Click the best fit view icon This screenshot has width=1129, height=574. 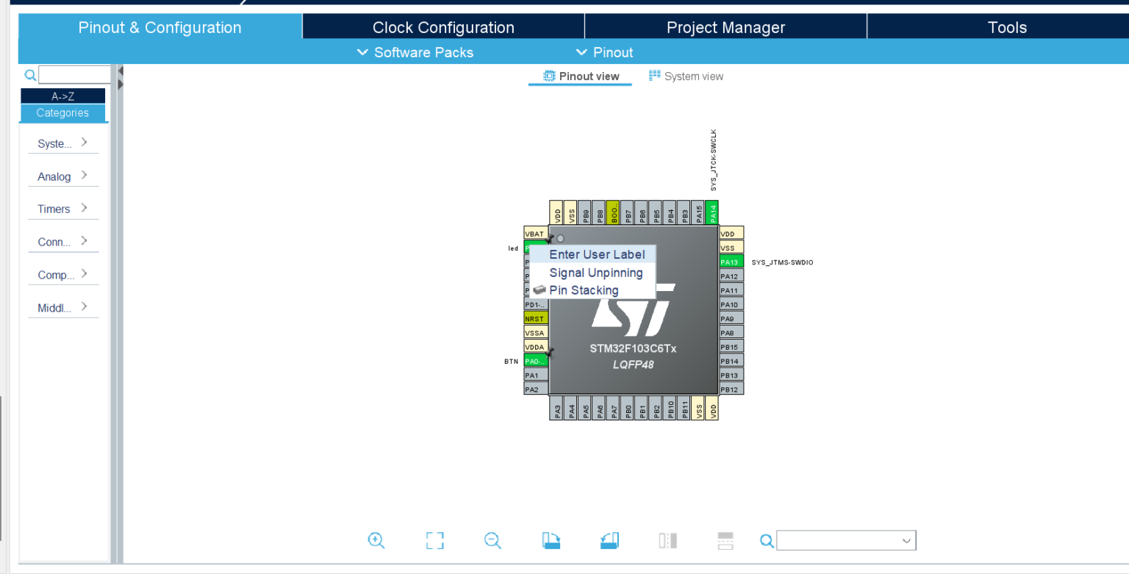click(434, 540)
